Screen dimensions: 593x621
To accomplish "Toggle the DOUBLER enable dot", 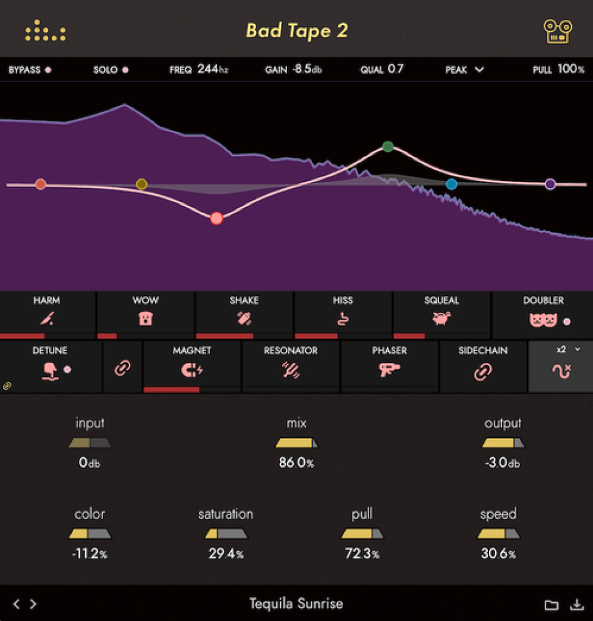I will point(567,321).
